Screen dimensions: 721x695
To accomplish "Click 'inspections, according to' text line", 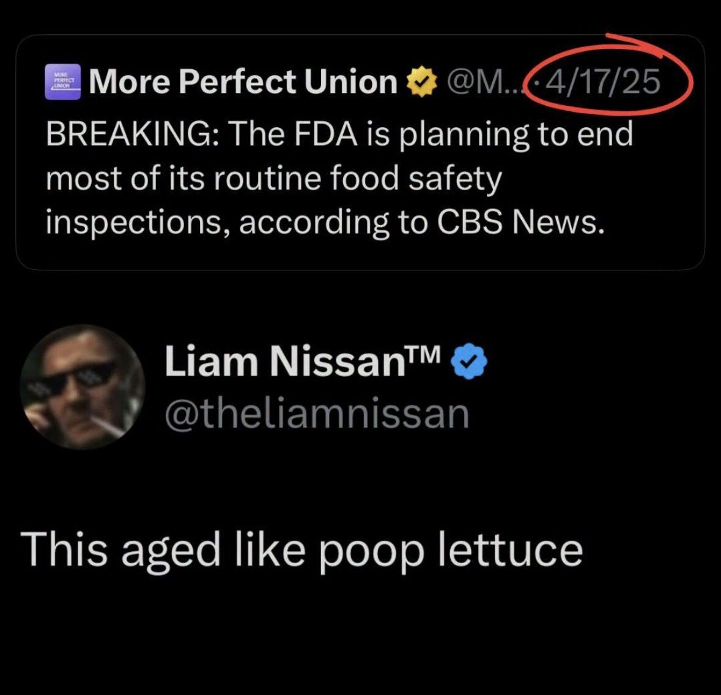I will point(237,222).
